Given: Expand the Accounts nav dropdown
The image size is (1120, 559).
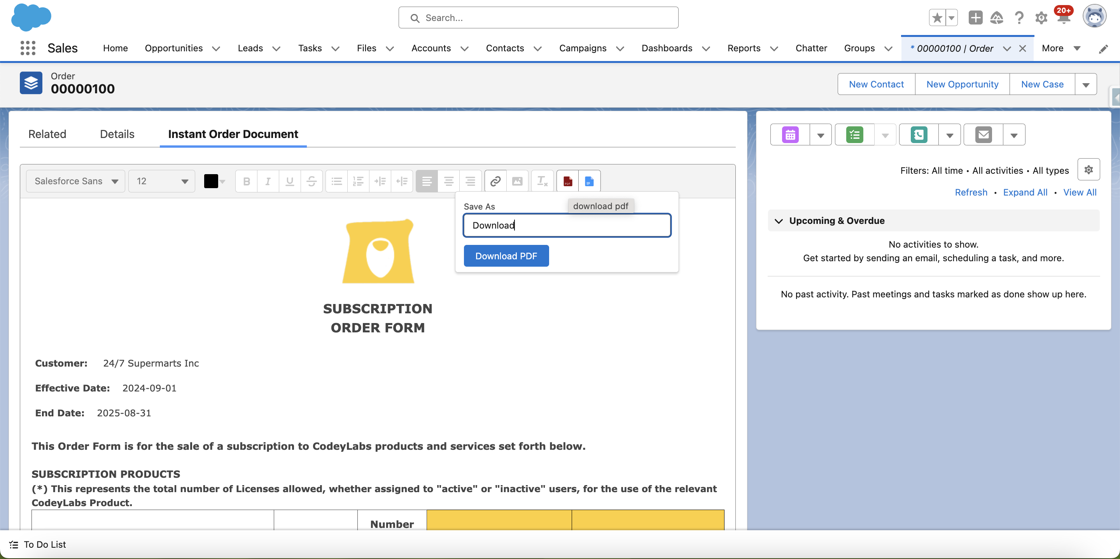Looking at the screenshot, I should point(464,49).
